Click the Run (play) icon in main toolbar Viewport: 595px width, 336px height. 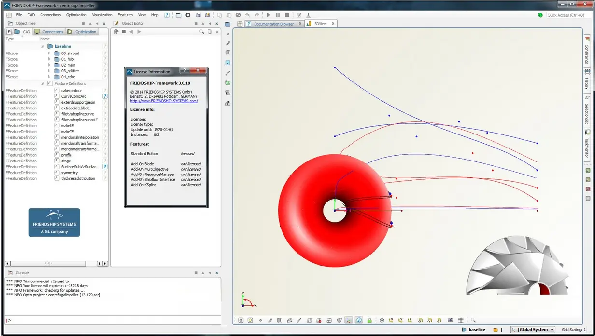coord(269,15)
